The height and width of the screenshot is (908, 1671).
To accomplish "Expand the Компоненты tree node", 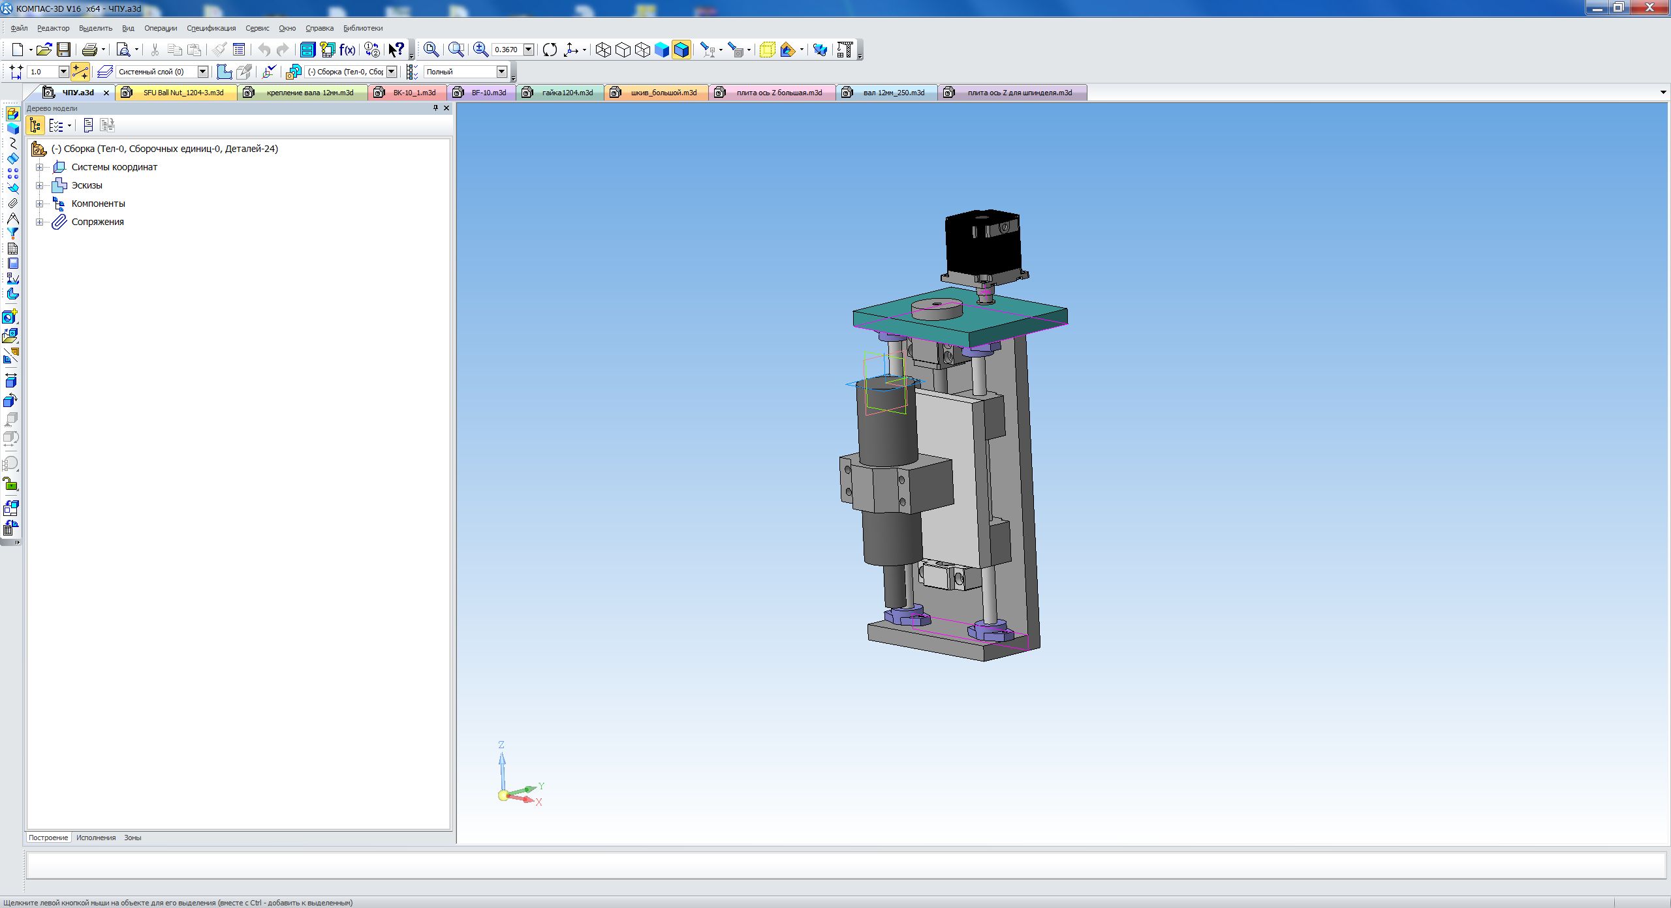I will (39, 204).
